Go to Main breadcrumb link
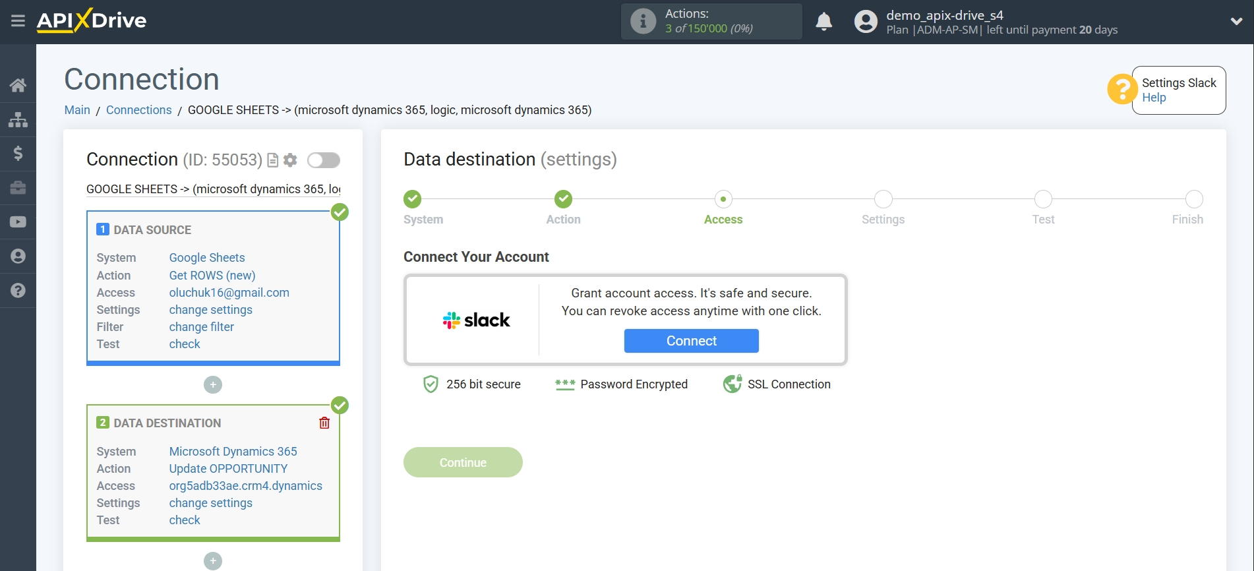This screenshot has width=1254, height=571. (77, 110)
